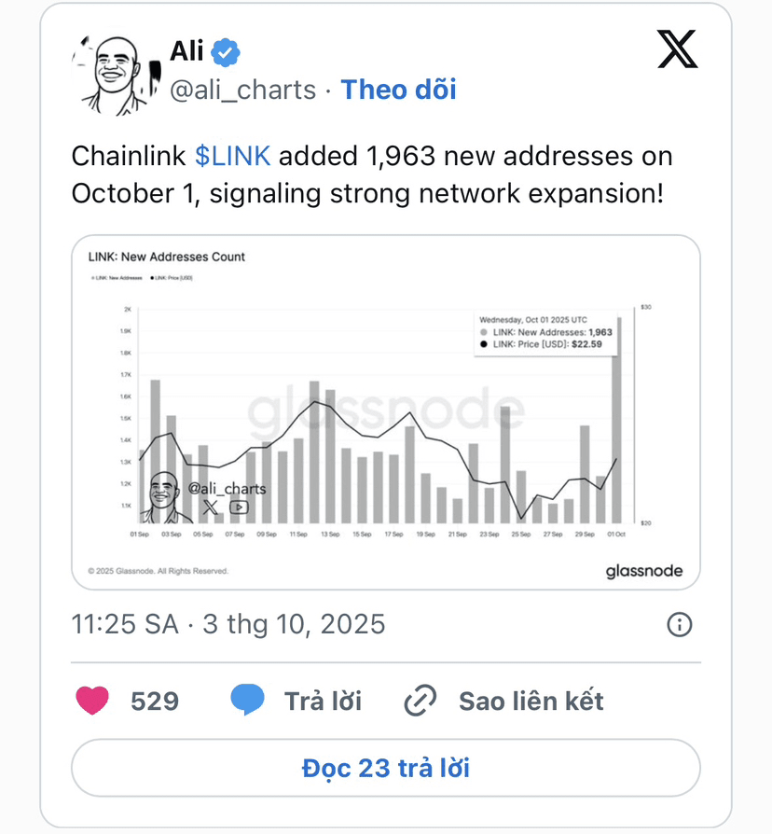Click the 529 likes count

(155, 701)
